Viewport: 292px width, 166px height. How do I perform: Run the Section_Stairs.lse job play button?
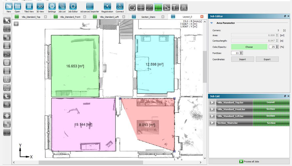coord(212,123)
